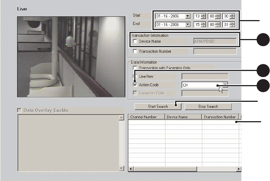
Task: Increase the Start hour spinner value
Action: coord(203,15)
